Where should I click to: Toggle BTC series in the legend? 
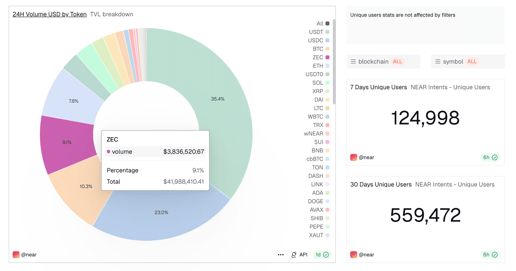click(321, 49)
